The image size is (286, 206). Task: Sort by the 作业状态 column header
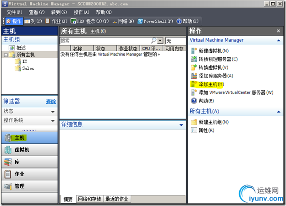pyautogui.click(x=128, y=49)
